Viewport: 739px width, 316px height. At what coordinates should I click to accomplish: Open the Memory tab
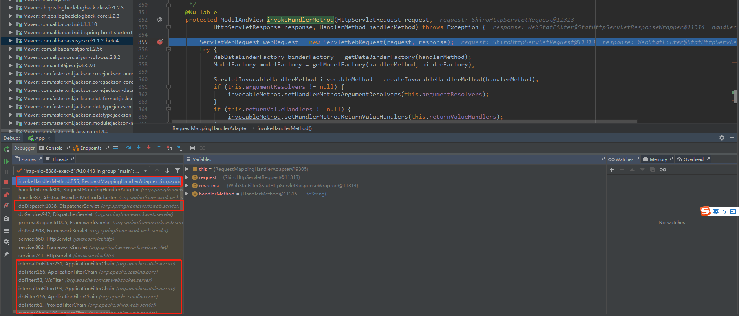pyautogui.click(x=658, y=159)
